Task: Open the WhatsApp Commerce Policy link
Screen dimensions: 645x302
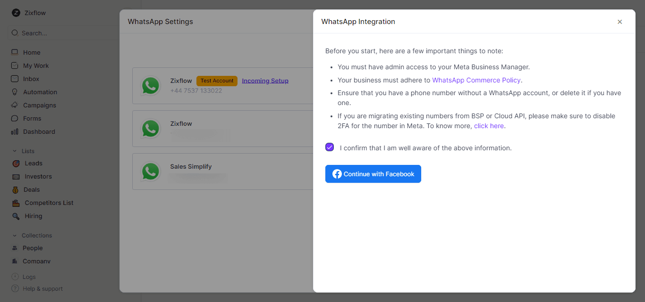Action: (476, 80)
